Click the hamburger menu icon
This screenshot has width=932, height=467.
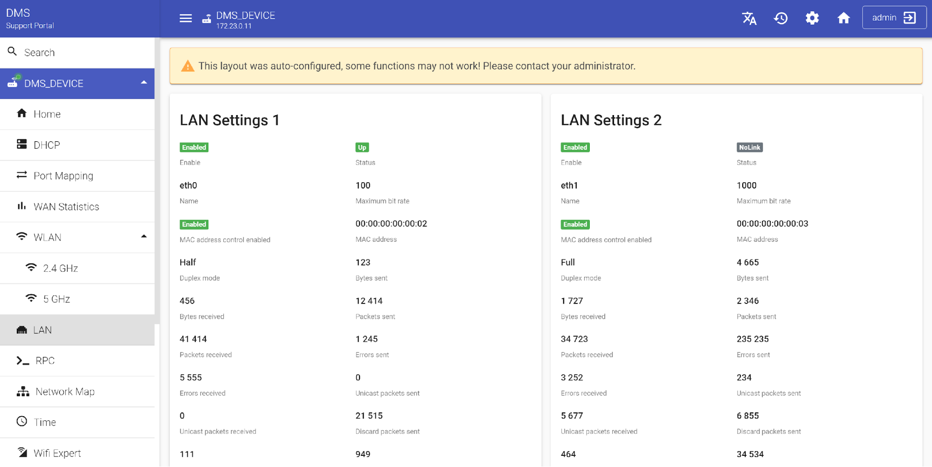pos(186,18)
